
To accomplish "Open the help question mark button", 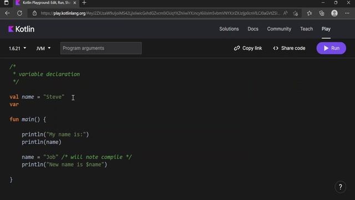I will click(x=340, y=187).
